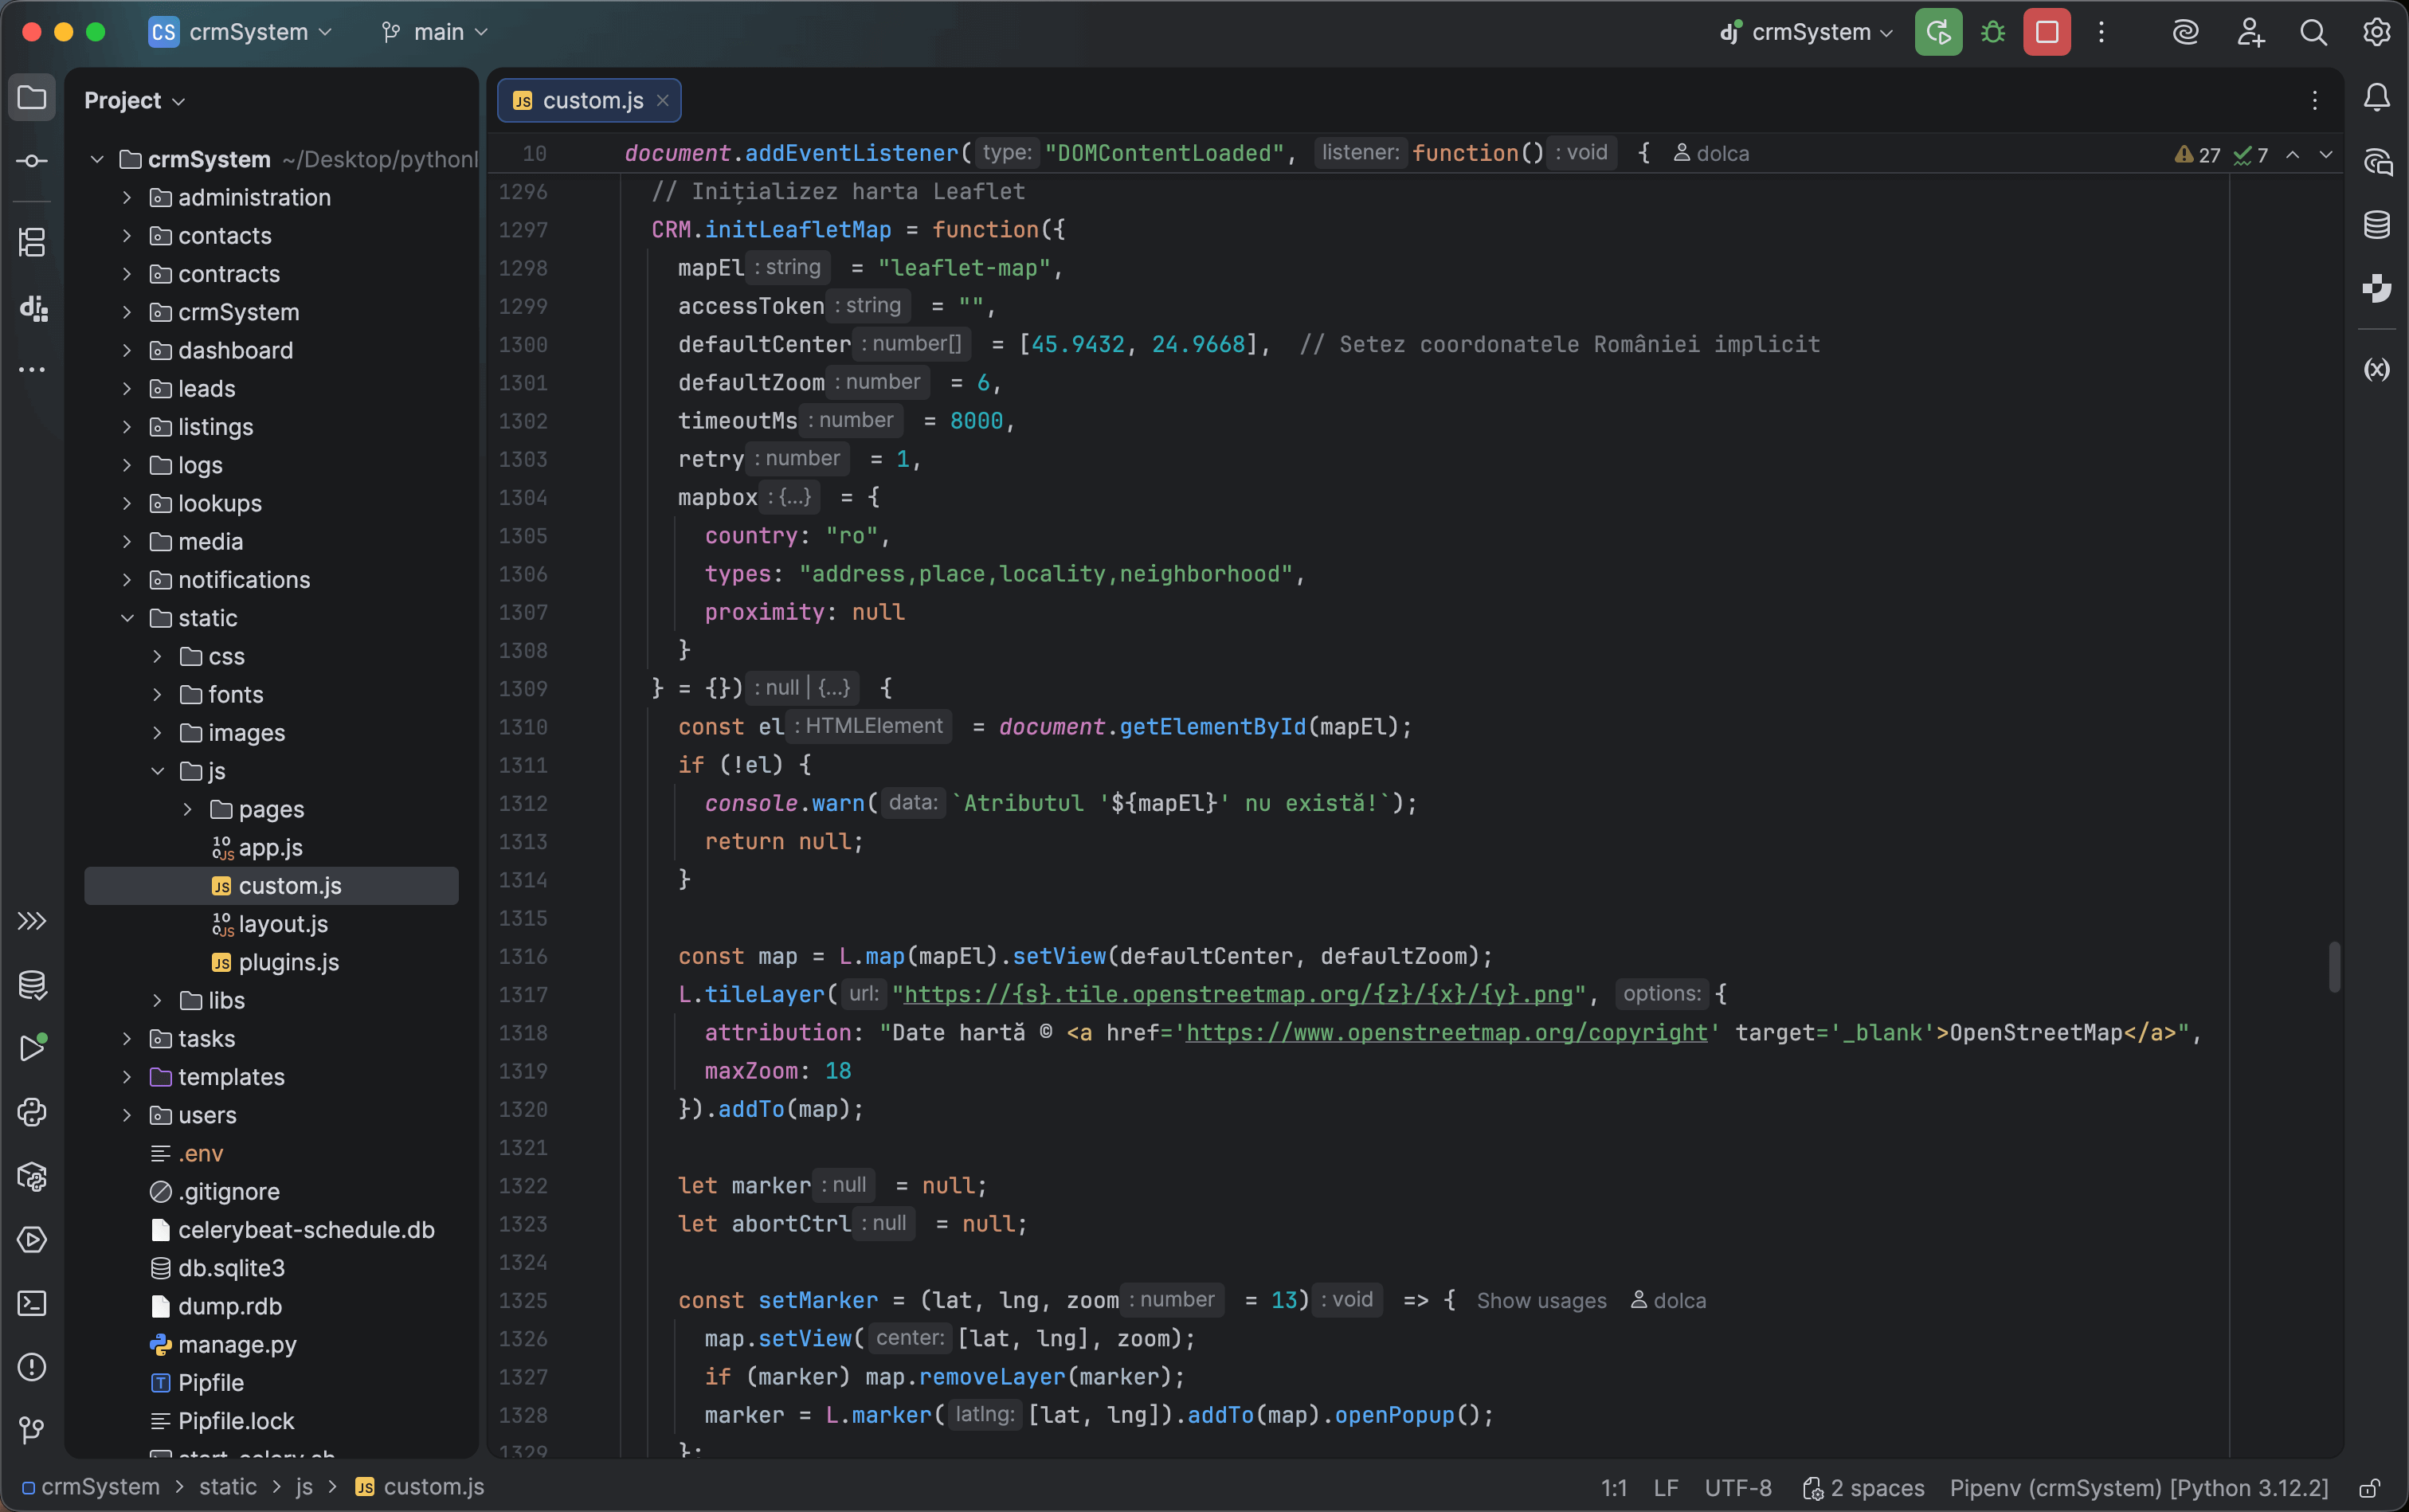Open the Problems tool window
2409x1512 pixels.
pos(32,1367)
